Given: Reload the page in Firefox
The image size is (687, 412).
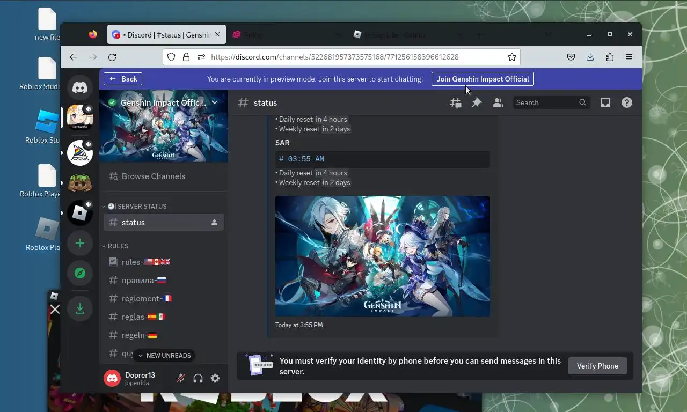Looking at the screenshot, I should [112, 57].
